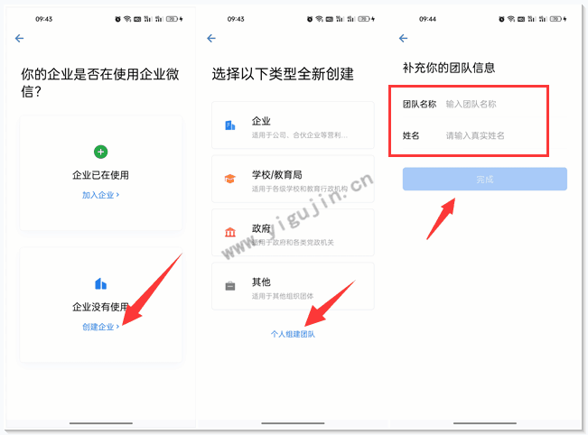588x435 pixels.
Task: Tap the red government building icon
Action: coord(230,232)
